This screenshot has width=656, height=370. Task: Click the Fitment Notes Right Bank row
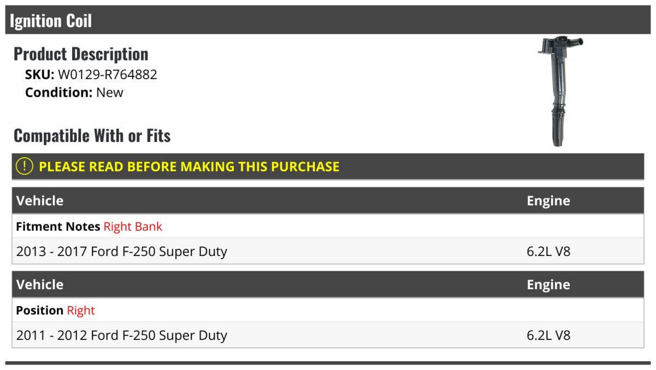[x=328, y=226]
